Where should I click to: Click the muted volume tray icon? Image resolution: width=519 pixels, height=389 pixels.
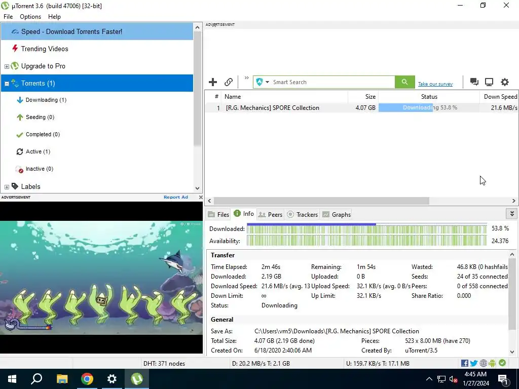(453, 379)
